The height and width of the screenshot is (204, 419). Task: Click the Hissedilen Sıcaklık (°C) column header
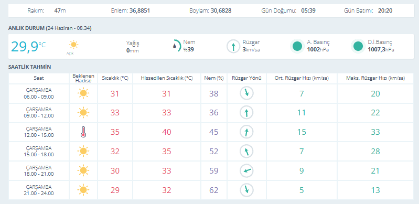coord(167,78)
